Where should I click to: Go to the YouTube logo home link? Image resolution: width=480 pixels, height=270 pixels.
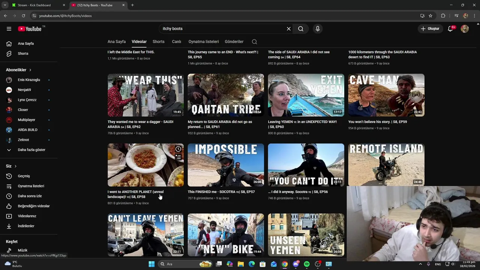[30, 29]
